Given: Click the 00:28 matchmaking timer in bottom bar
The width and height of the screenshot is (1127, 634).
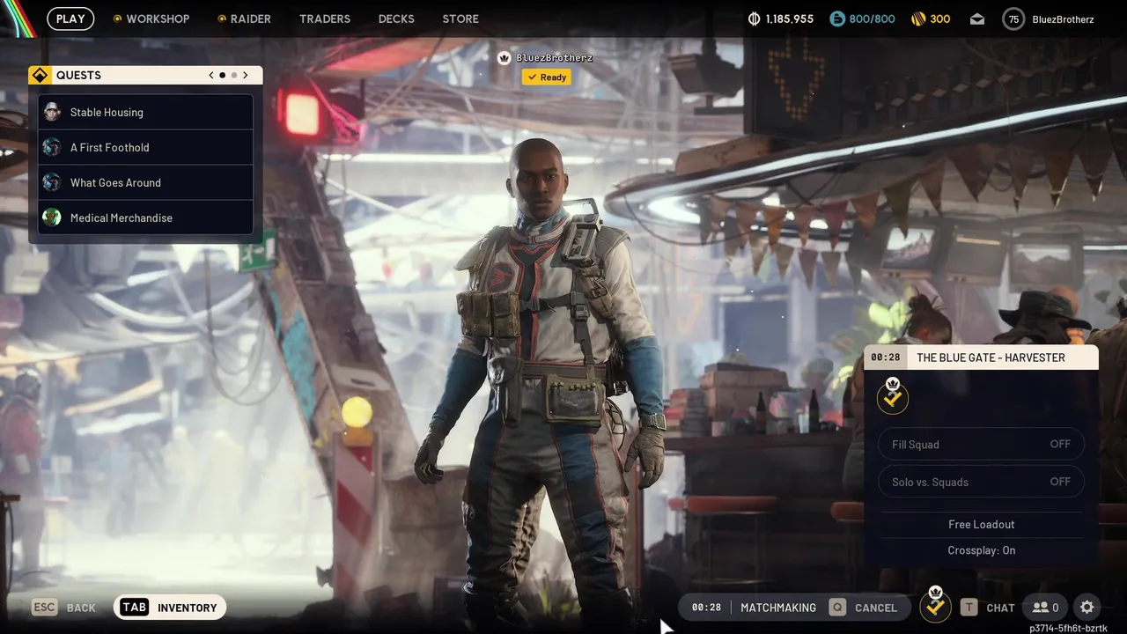Looking at the screenshot, I should [x=706, y=608].
